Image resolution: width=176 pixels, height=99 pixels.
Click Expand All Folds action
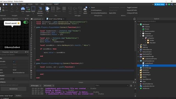(132, 10)
